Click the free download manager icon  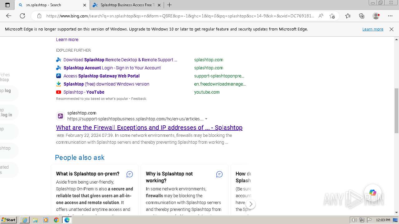point(59,84)
